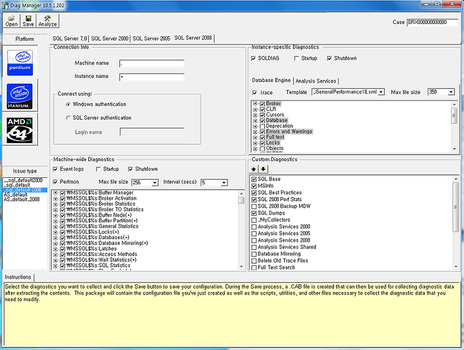Toggle instance-specific Shutdown checkbox
This screenshot has height=350, width=464.
point(329,58)
